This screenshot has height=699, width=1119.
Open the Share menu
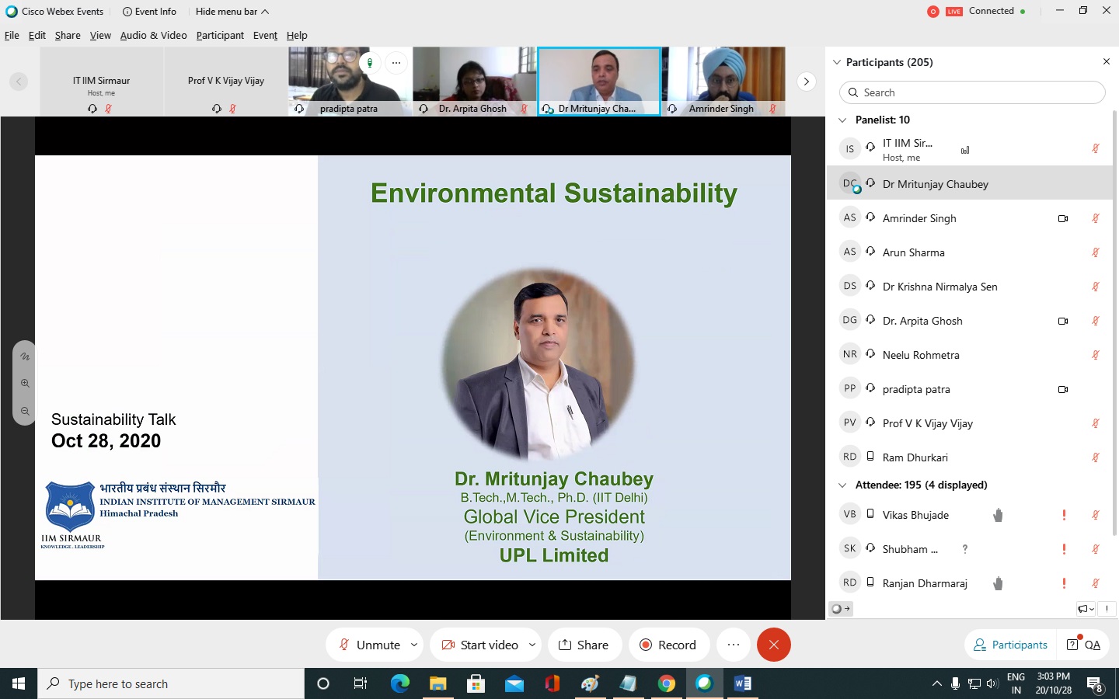coord(68,35)
